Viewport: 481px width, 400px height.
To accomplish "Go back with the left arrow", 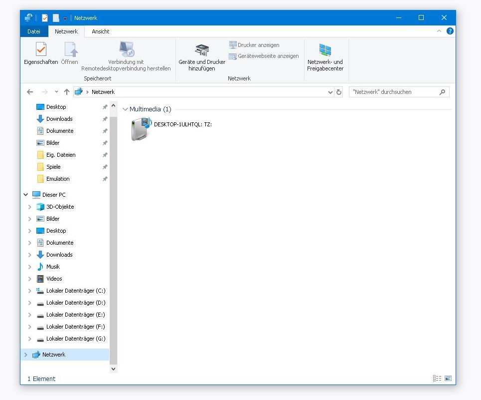I will (x=30, y=92).
